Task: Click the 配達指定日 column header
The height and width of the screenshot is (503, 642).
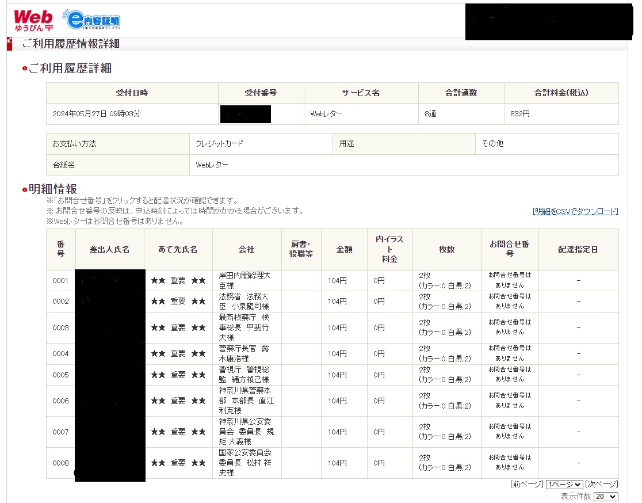Action: (578, 249)
